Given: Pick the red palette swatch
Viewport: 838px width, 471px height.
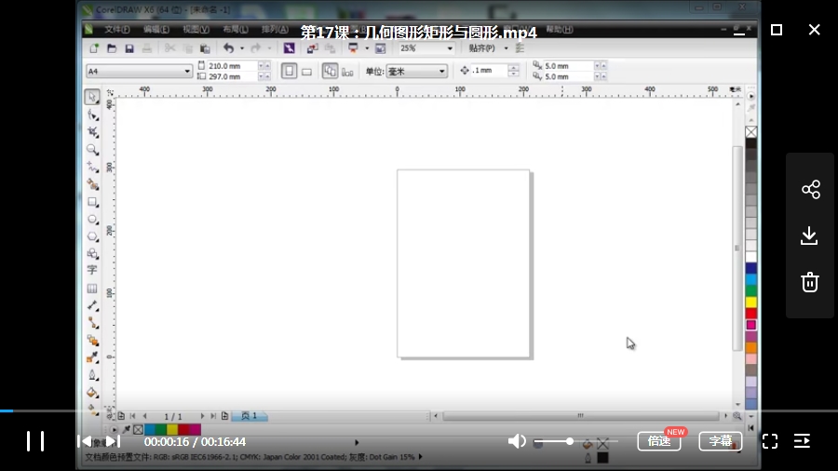Looking at the screenshot, I should 750,314.
